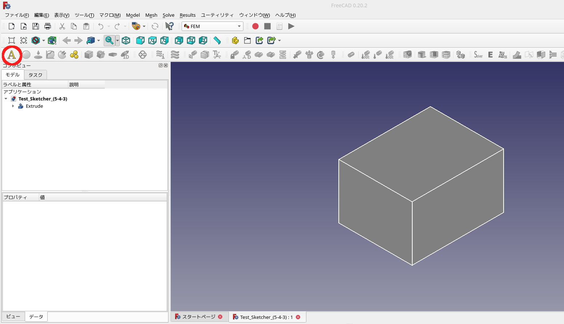The image size is (564, 324).
Task: Collapse the Test_Sketcher_(5-4-3) tree node
Action: (5, 99)
